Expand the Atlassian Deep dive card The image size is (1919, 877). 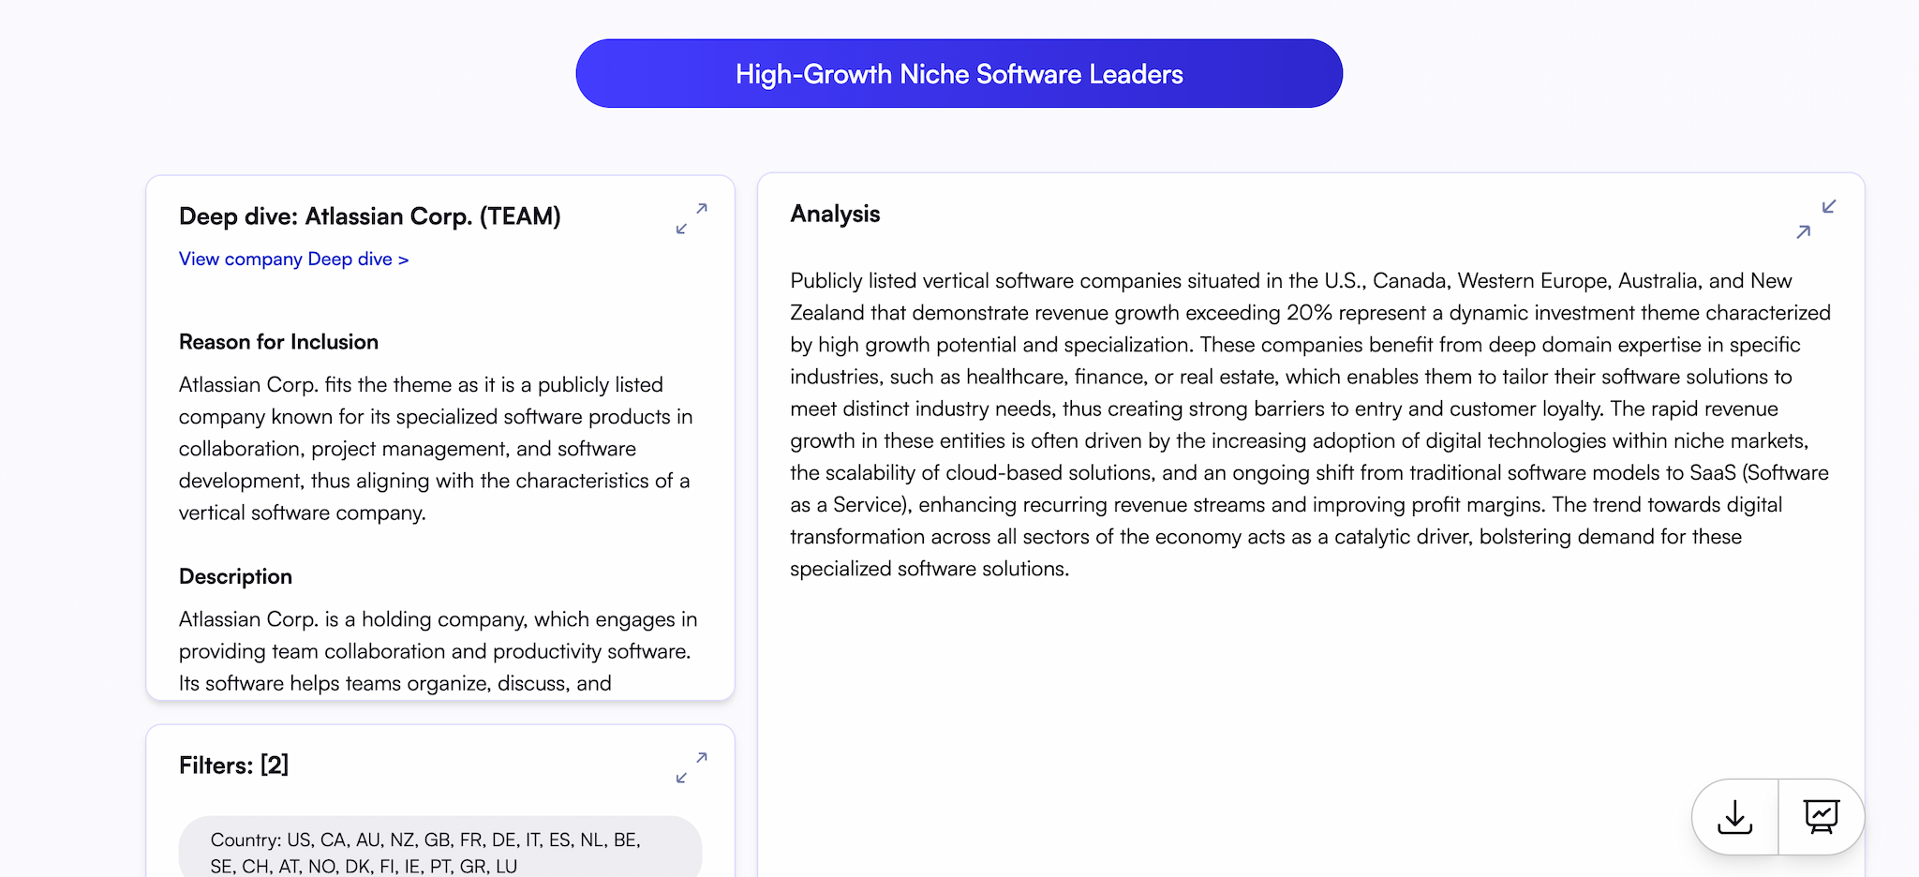(692, 218)
